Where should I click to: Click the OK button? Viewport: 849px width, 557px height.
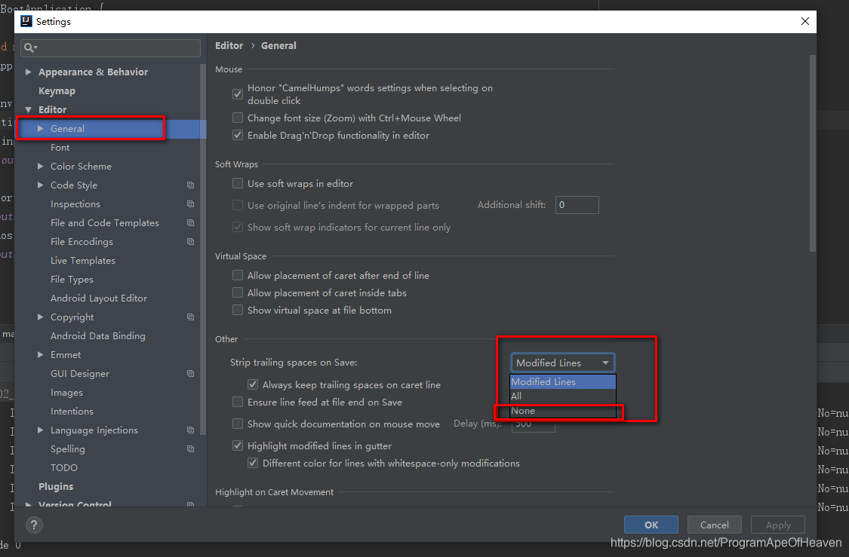651,525
